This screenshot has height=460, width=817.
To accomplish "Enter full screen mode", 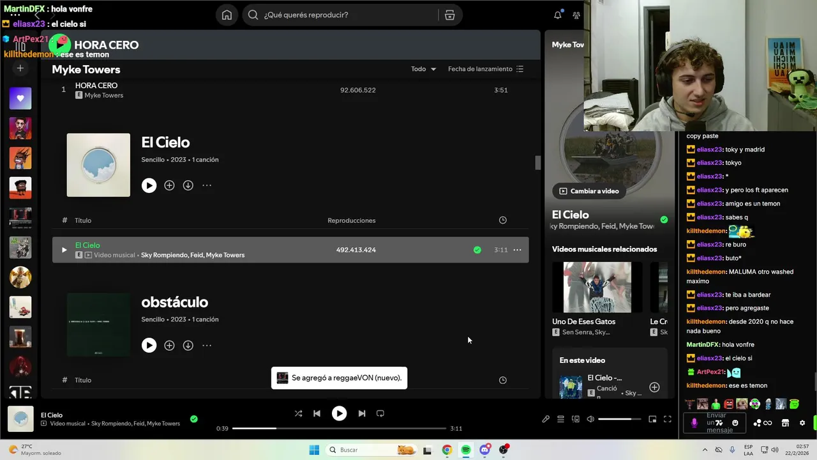I will point(667,419).
